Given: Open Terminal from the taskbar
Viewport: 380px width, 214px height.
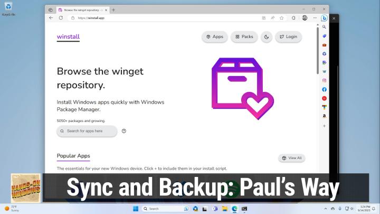Looking at the screenshot, I should tap(244, 209).
